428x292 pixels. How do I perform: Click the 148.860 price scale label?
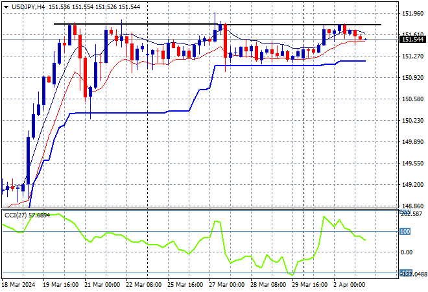412,206
